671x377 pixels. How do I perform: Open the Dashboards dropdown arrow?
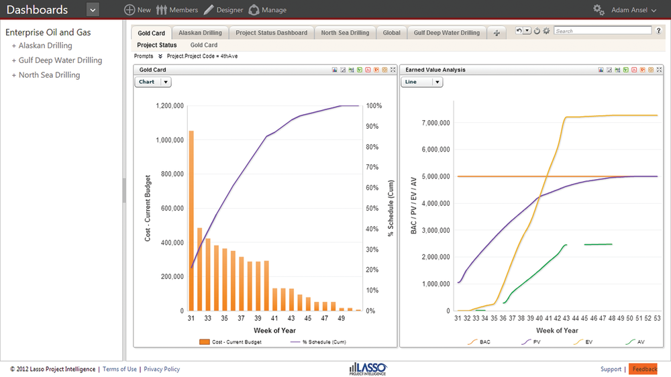point(93,9)
